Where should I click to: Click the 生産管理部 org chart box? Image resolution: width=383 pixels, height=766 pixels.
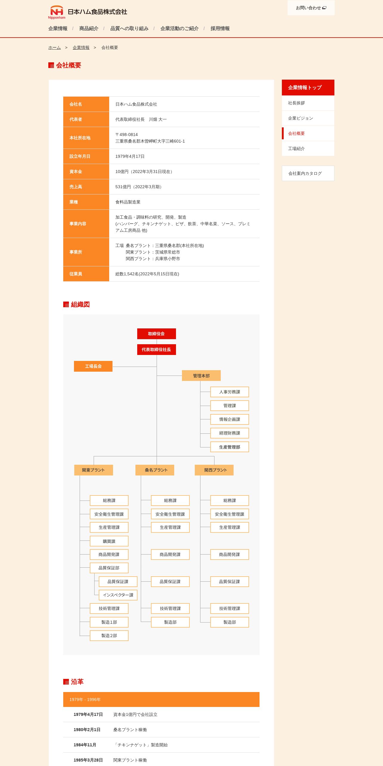(x=230, y=447)
